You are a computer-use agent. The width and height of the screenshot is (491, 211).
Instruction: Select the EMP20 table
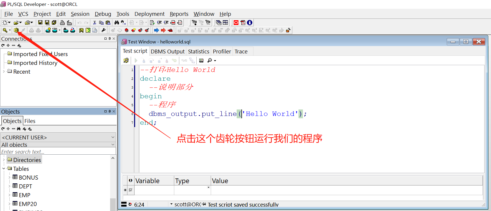(28, 204)
